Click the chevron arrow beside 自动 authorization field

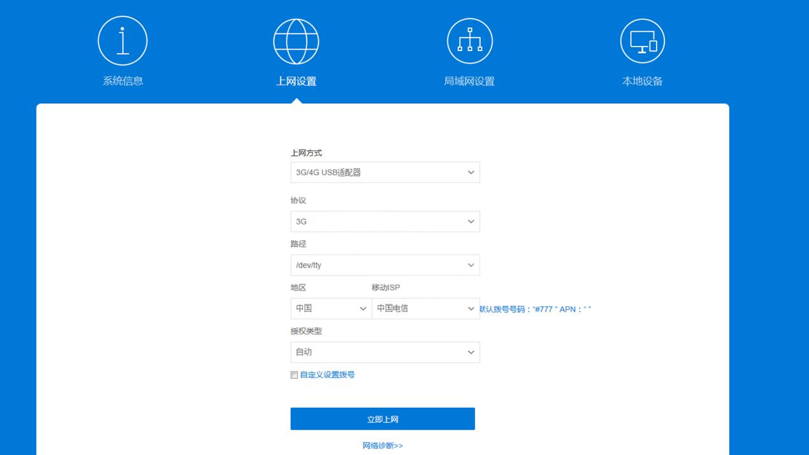click(x=470, y=352)
